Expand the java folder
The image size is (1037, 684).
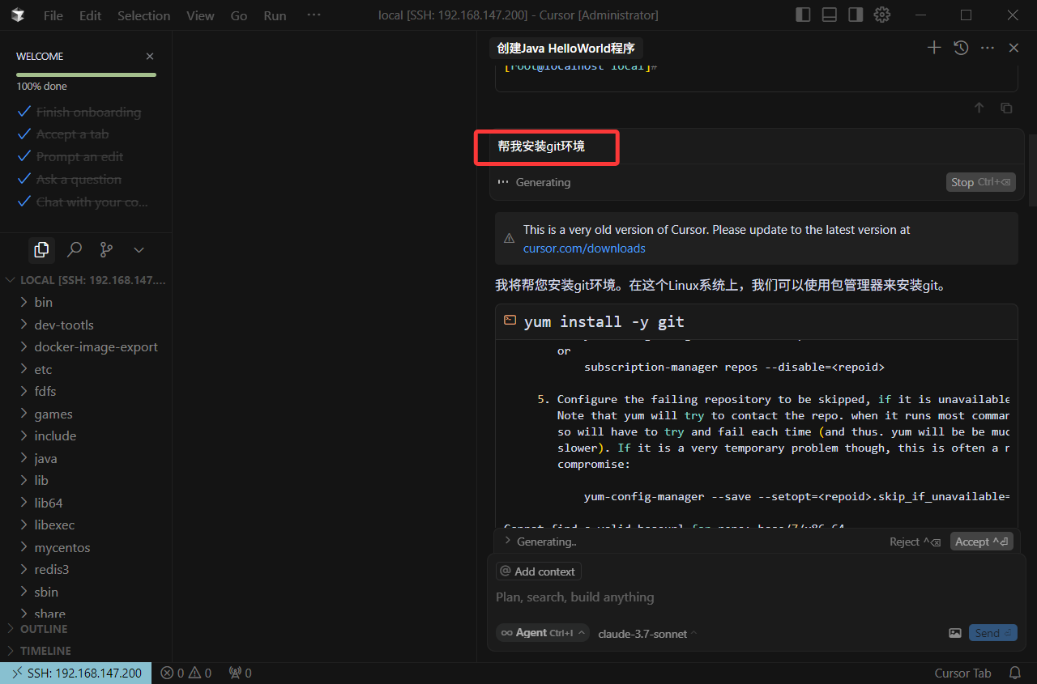tap(86, 458)
